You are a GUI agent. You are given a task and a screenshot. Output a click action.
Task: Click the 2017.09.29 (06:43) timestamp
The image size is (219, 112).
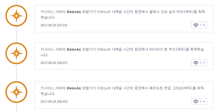click(54, 102)
